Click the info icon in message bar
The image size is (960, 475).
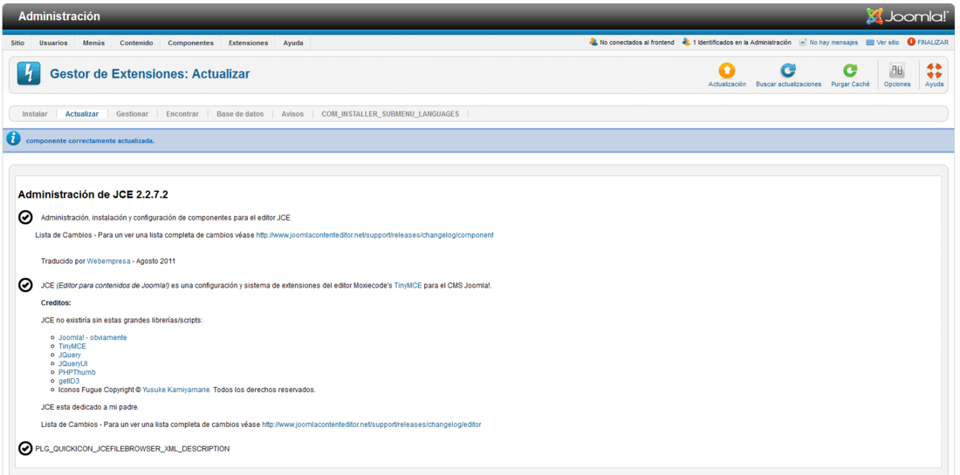coord(13,139)
